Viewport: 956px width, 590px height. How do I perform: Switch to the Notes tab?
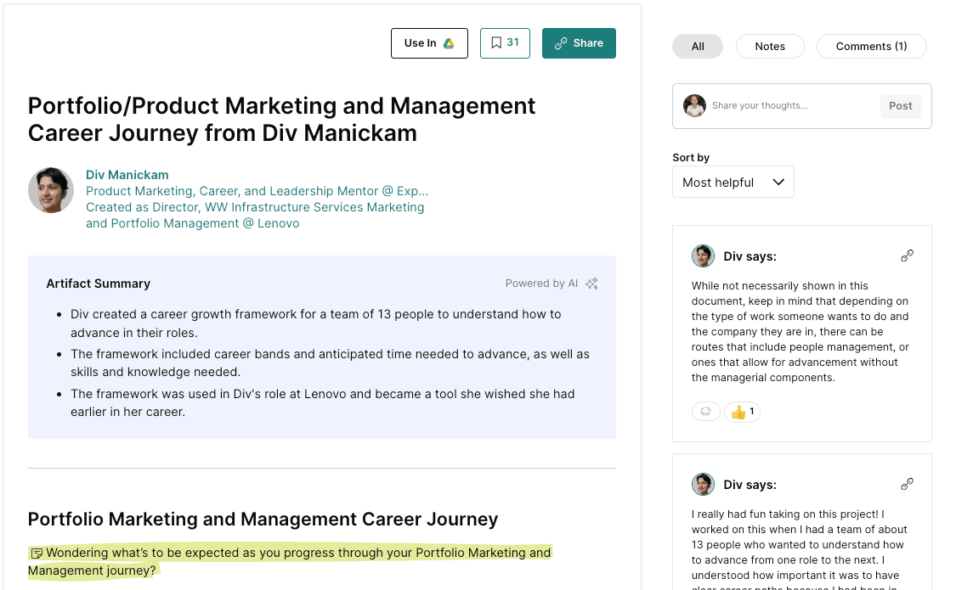[x=770, y=47]
